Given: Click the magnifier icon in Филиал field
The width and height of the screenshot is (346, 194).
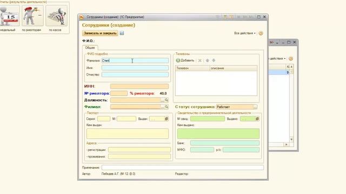Looking at the screenshot, I should coord(167,107).
